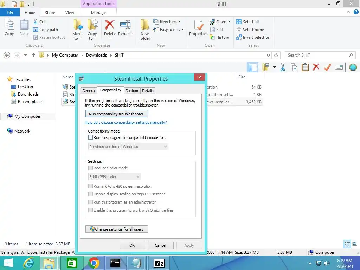Click the Properties ribbon icon
Image resolution: width=360 pixels, height=270 pixels.
(x=198, y=25)
